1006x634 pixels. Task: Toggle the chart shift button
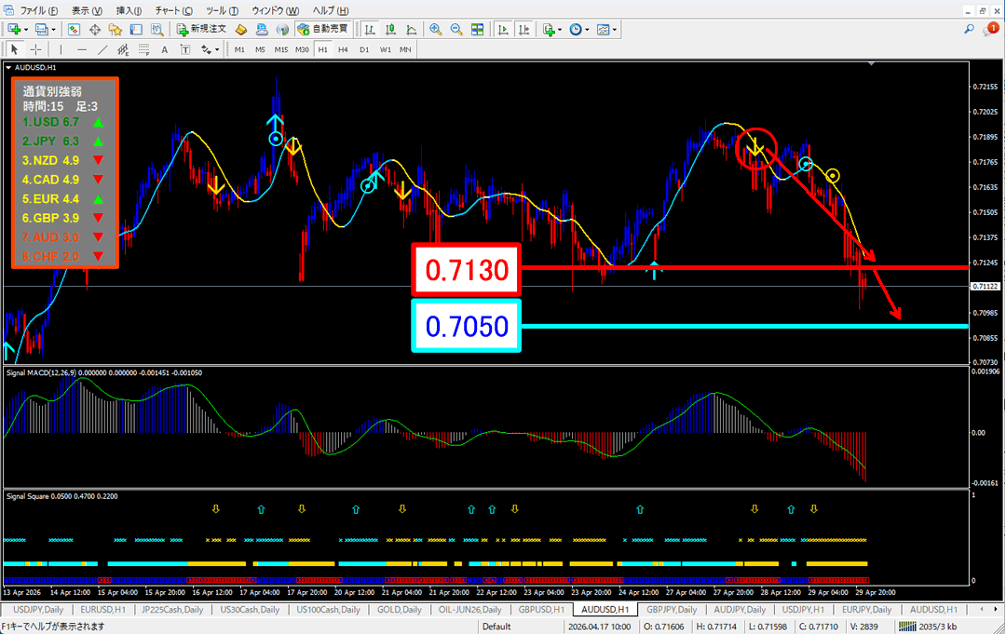point(524,29)
